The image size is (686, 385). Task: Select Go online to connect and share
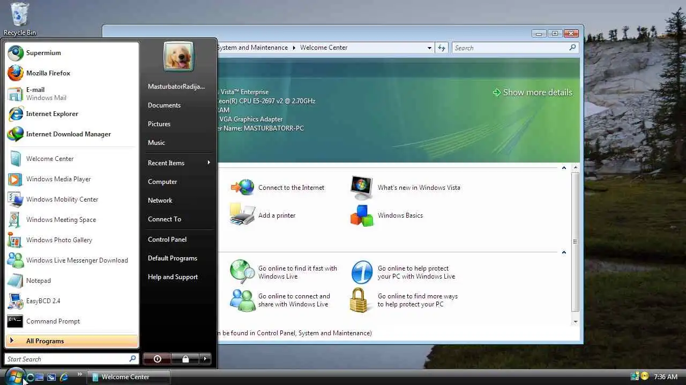coord(280,300)
